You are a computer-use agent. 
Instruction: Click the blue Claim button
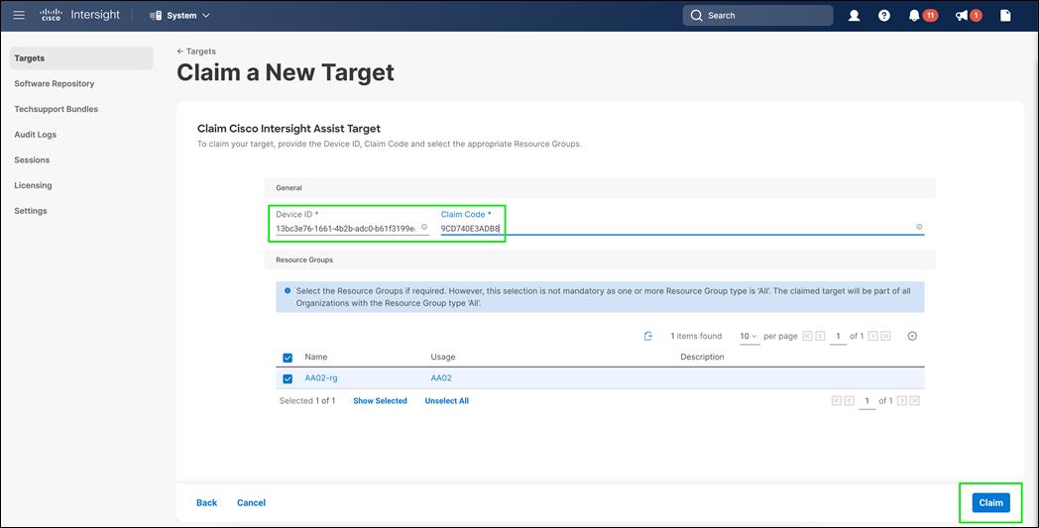coord(991,503)
